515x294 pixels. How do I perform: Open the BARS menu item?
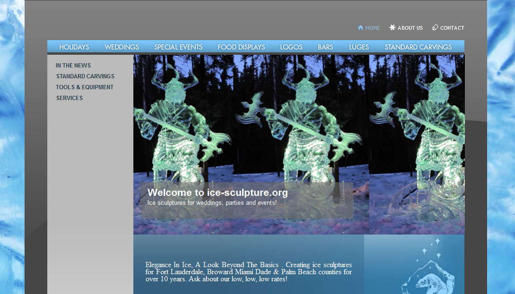pyautogui.click(x=325, y=47)
